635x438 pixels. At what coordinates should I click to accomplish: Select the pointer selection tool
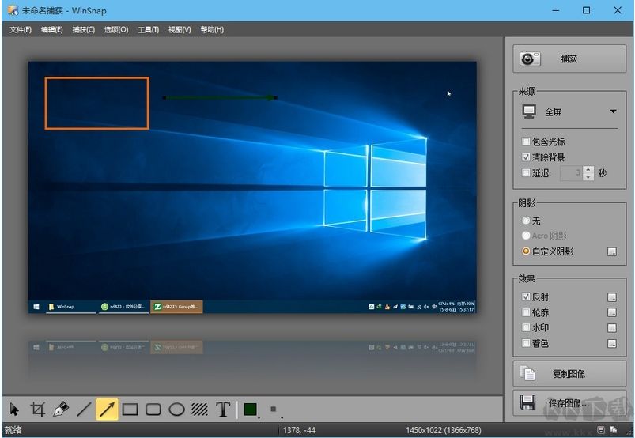coord(14,410)
